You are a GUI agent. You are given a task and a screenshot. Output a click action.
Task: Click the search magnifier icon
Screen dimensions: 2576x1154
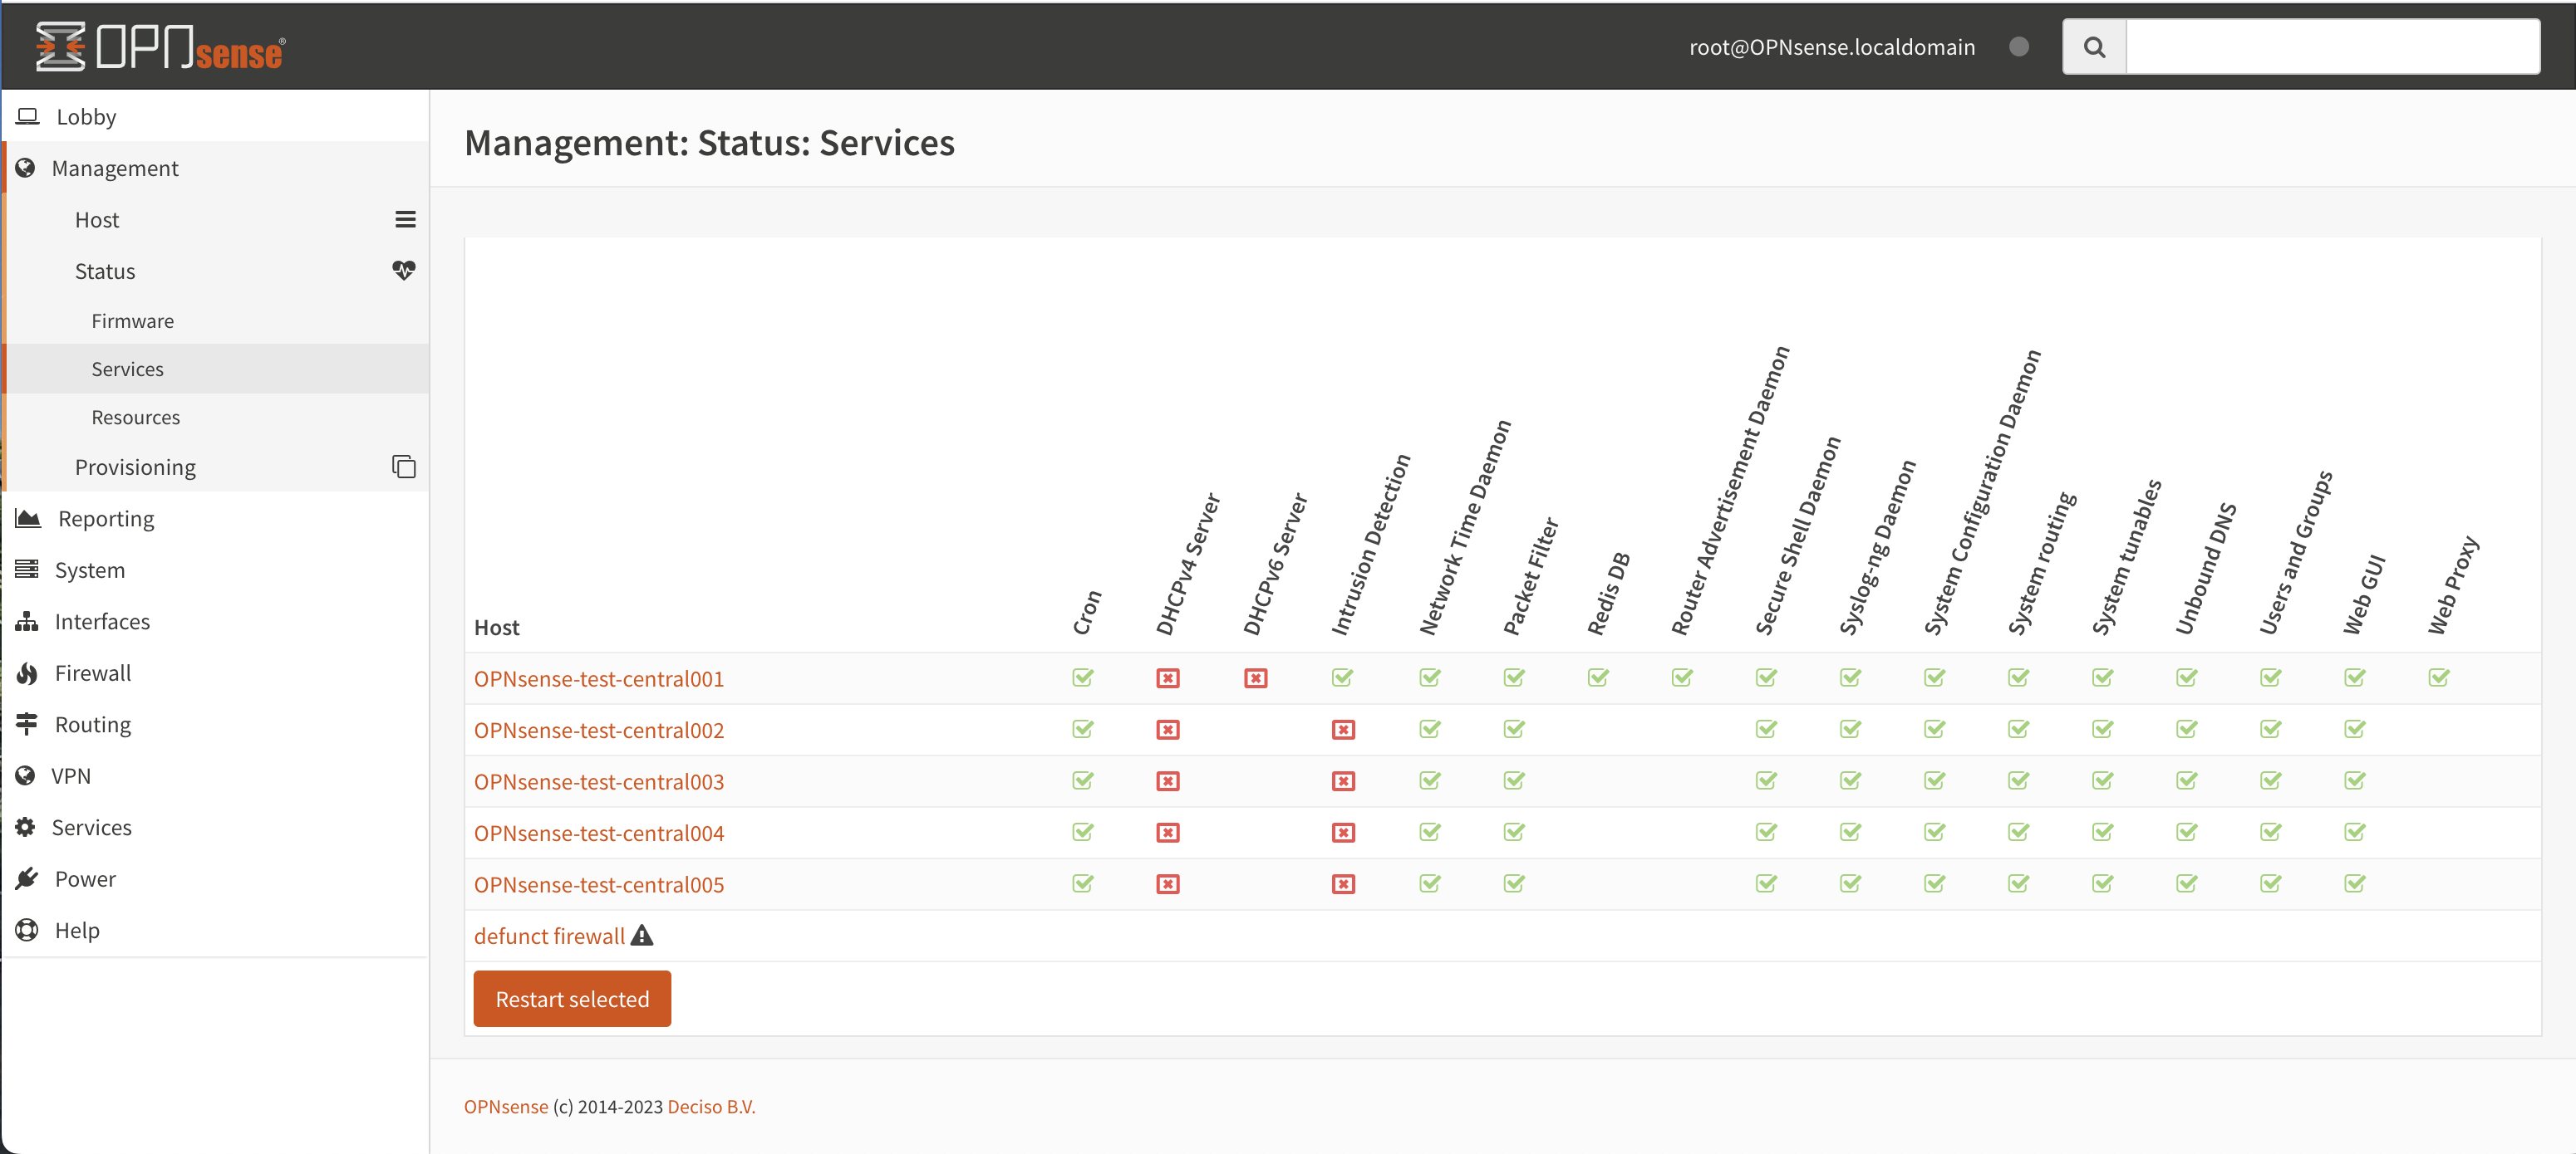[x=2093, y=47]
